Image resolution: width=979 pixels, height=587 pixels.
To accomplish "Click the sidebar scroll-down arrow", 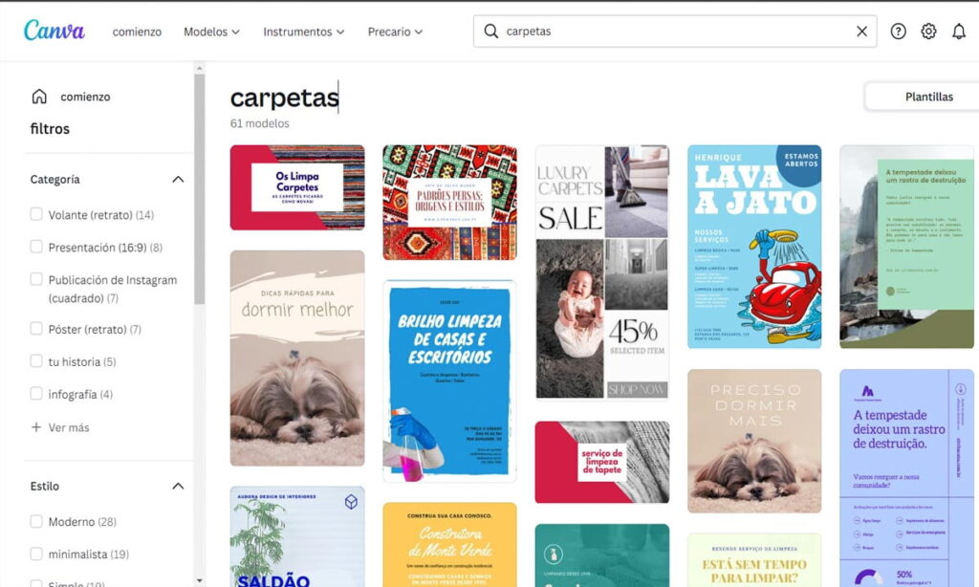I will pyautogui.click(x=199, y=580).
